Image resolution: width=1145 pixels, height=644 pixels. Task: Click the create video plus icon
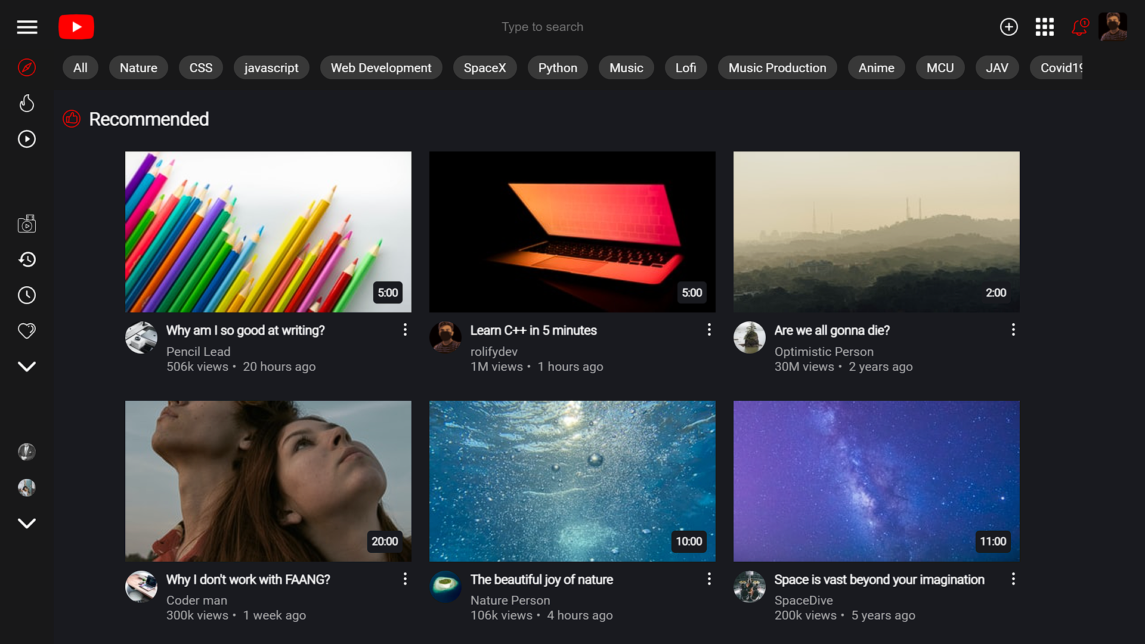[1008, 27]
